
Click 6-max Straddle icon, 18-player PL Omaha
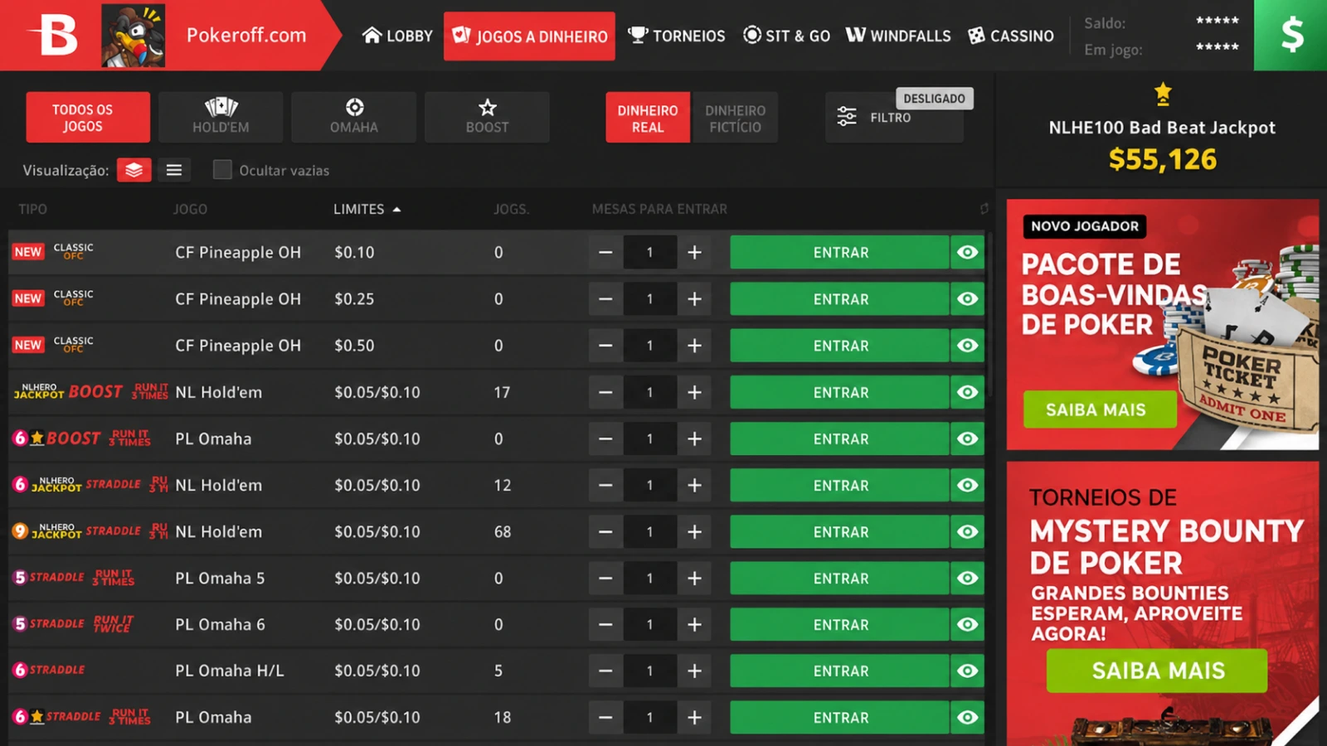(81, 716)
